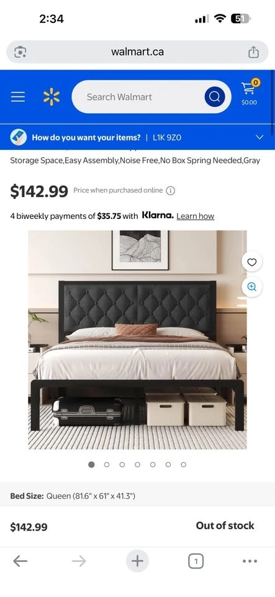Open the Klarna 'Learn how' link
The height and width of the screenshot is (597, 275).
pyautogui.click(x=196, y=216)
